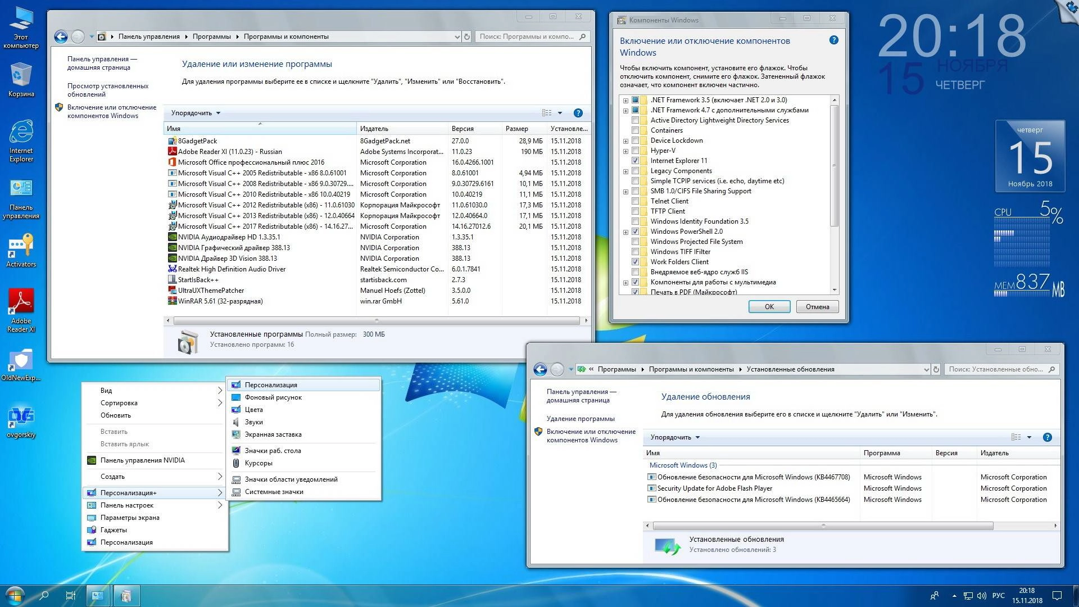Open help in Installed Updates toolbar
This screenshot has height=607, width=1079.
pos(1047,437)
